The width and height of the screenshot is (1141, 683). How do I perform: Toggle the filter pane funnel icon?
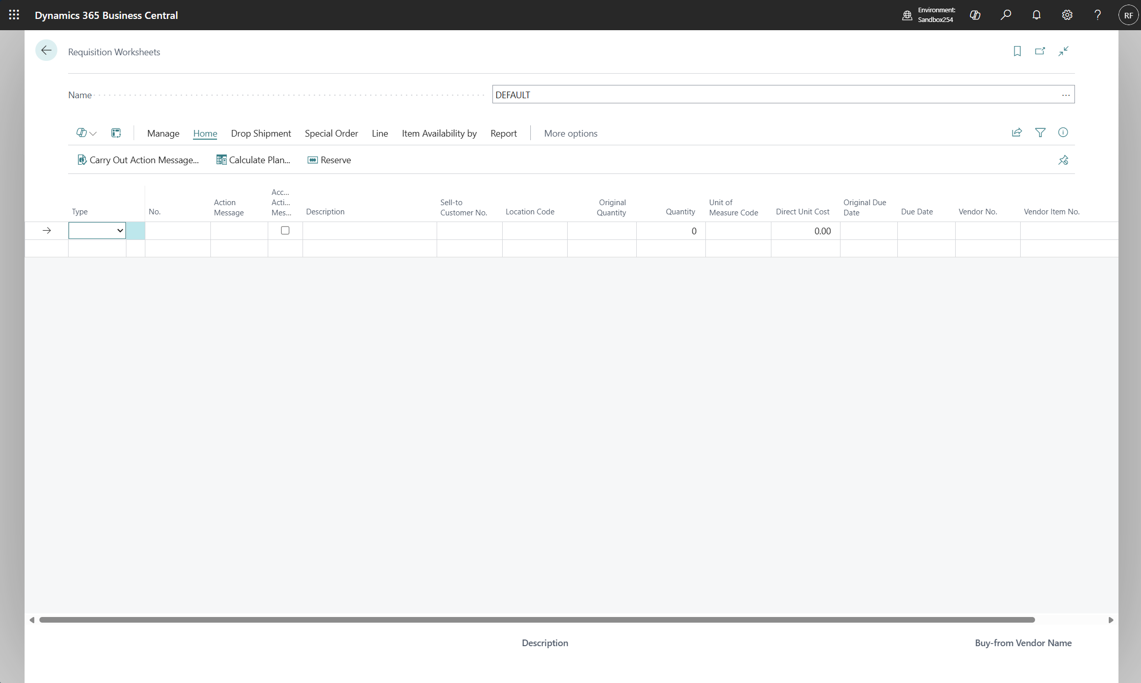1040,133
